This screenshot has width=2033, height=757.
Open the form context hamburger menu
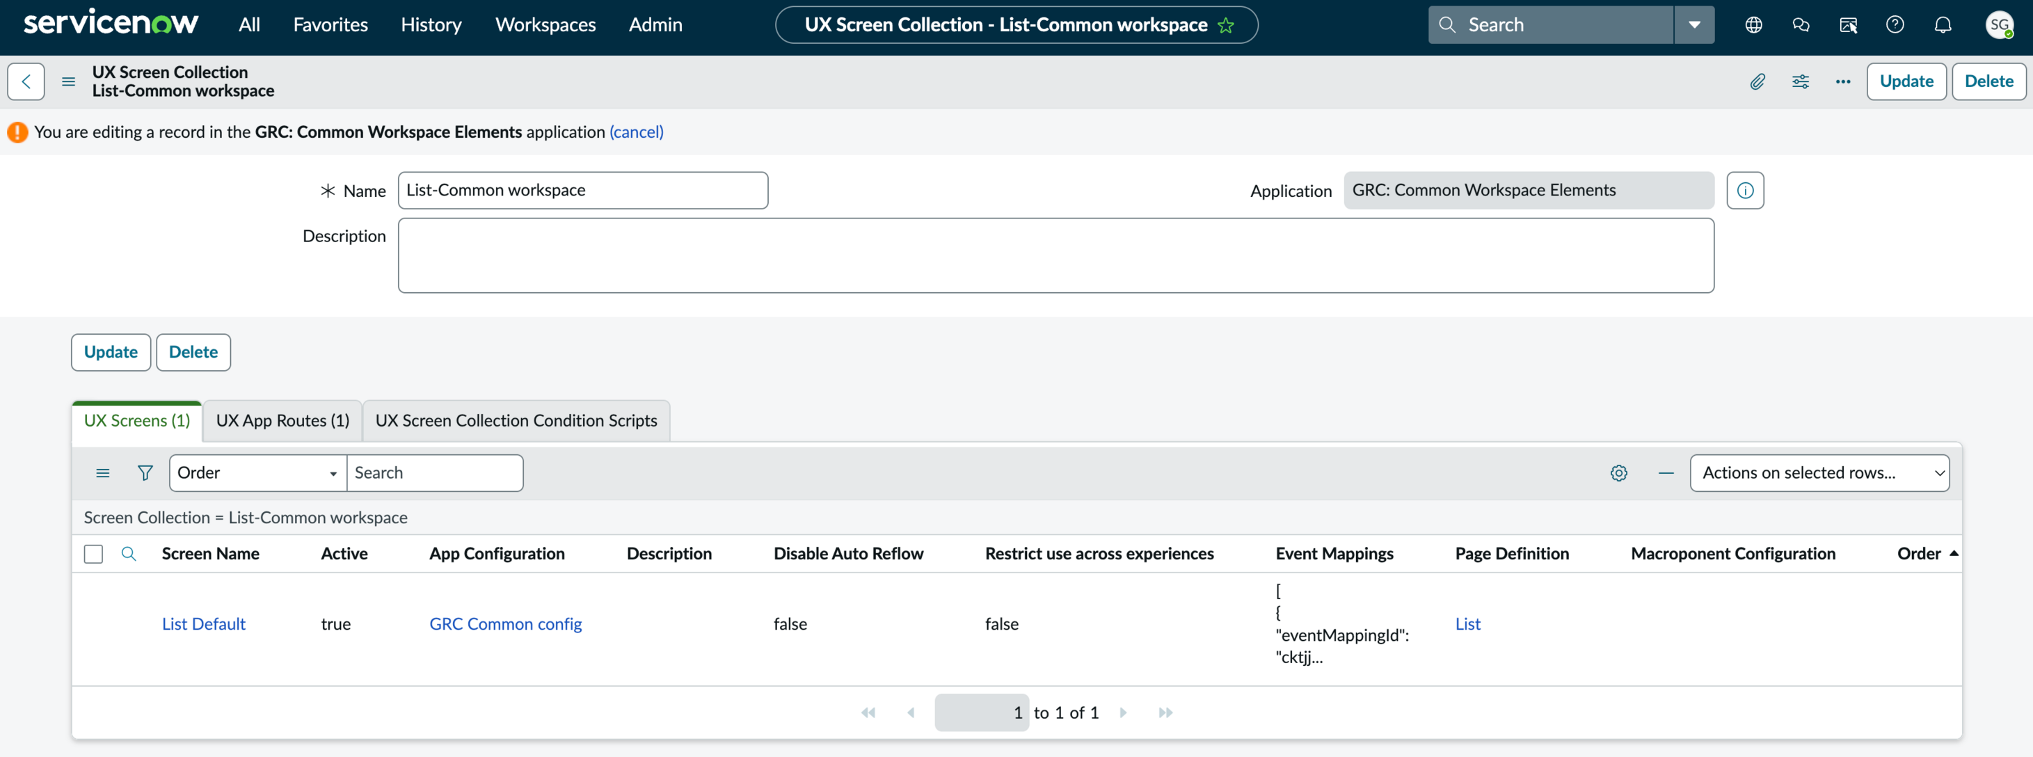[69, 81]
